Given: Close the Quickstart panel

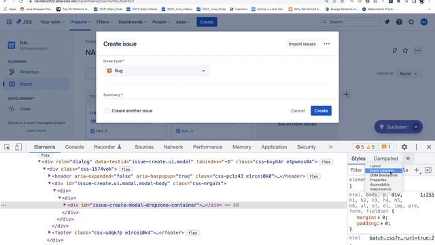Looking at the screenshot, I should tap(416, 127).
